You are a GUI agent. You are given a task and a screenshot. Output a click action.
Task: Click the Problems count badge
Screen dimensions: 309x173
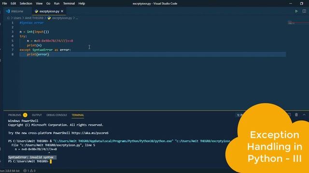[x=25, y=115]
